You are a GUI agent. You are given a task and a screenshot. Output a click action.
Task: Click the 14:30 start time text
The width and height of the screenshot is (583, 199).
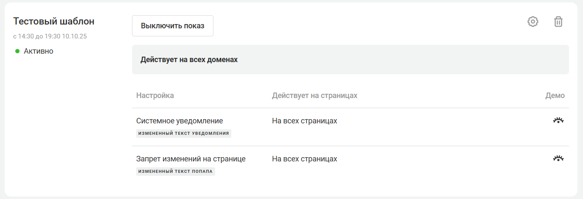tap(26, 36)
